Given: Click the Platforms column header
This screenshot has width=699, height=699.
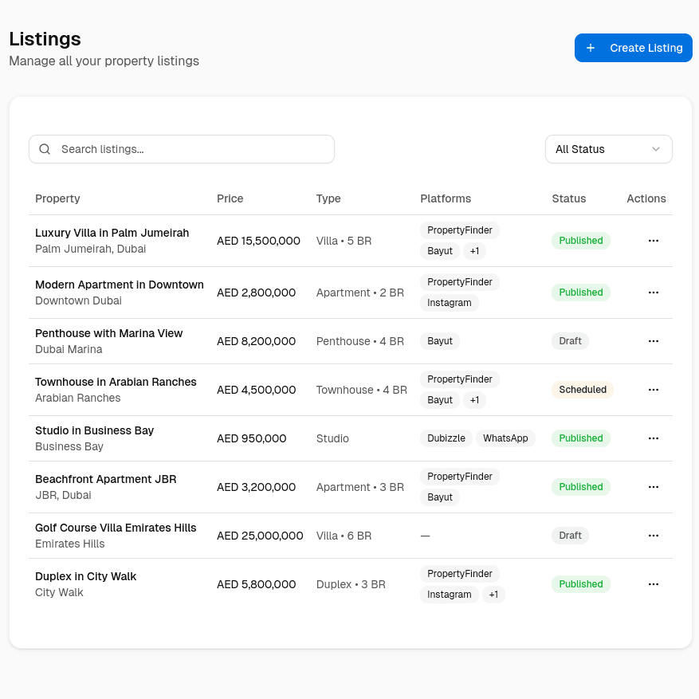Looking at the screenshot, I should click(446, 198).
